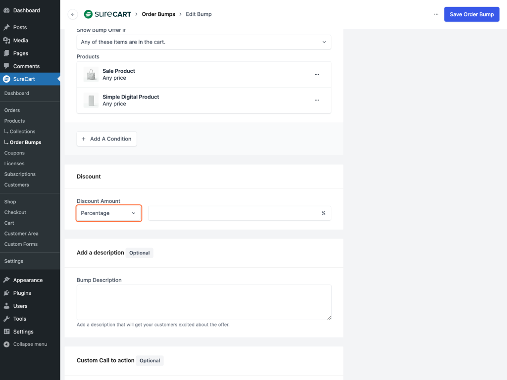Open the three-dot options menu in header
Image resolution: width=507 pixels, height=380 pixels.
436,14
